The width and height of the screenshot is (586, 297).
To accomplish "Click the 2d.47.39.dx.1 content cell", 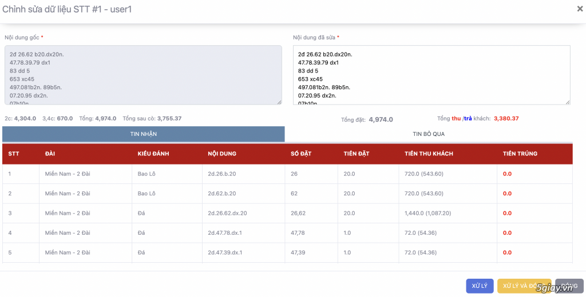I will (227, 252).
